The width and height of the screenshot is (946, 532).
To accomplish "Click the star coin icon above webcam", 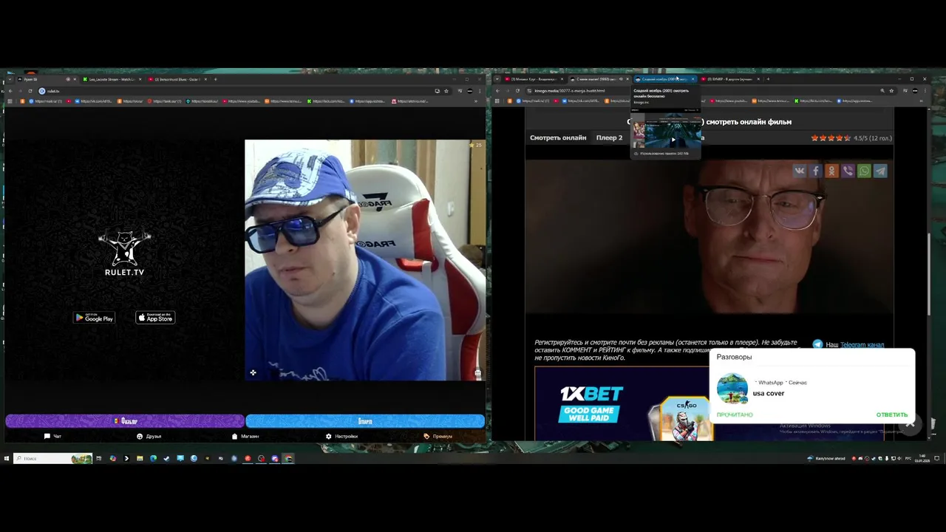I will 472,145.
